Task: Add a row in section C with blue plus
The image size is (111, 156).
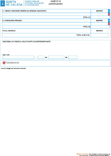Action: [x=109, y=11]
